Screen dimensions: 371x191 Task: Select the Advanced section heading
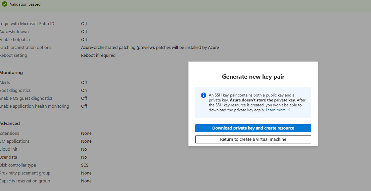(x=10, y=123)
